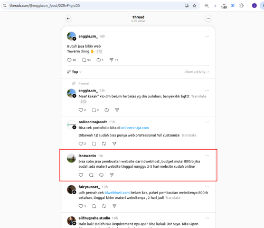The image size is (264, 228).
Task: Repost the isnawanto comment
Action: [101, 175]
